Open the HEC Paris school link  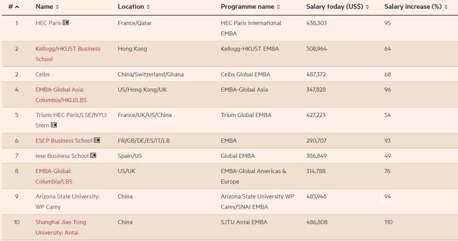click(x=48, y=23)
